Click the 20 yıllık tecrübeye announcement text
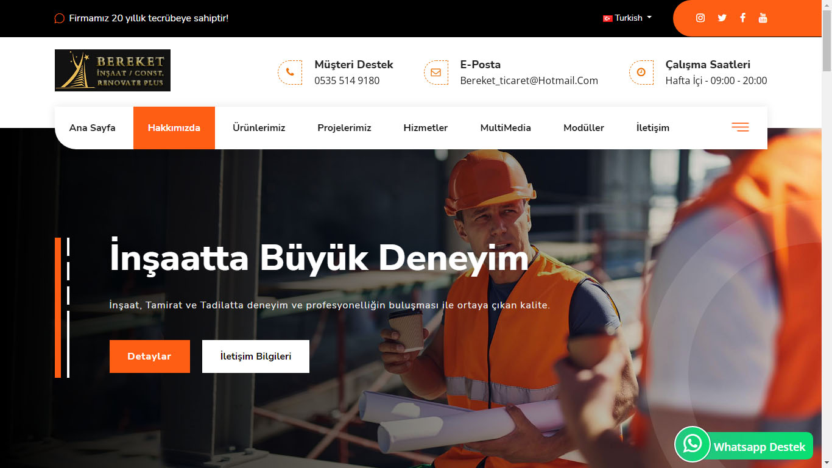 [149, 18]
